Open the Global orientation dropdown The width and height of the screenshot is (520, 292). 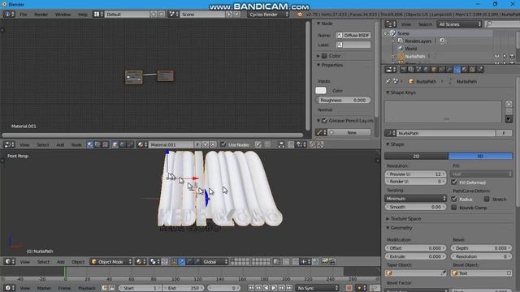coord(214,262)
